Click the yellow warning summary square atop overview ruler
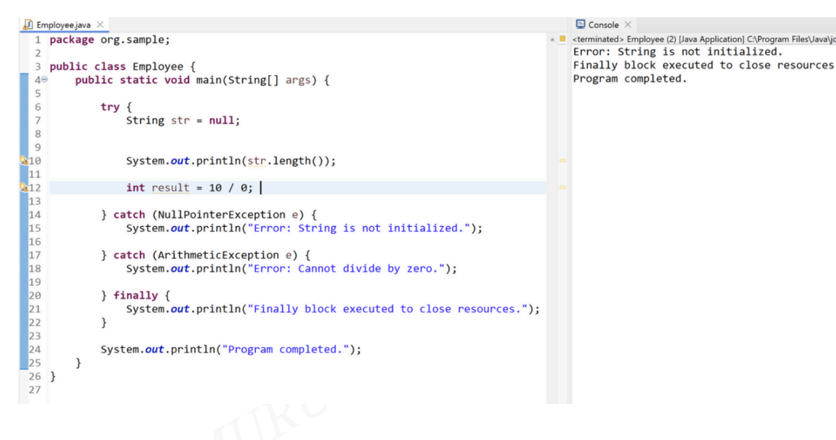The height and width of the screenshot is (440, 836). point(563,39)
